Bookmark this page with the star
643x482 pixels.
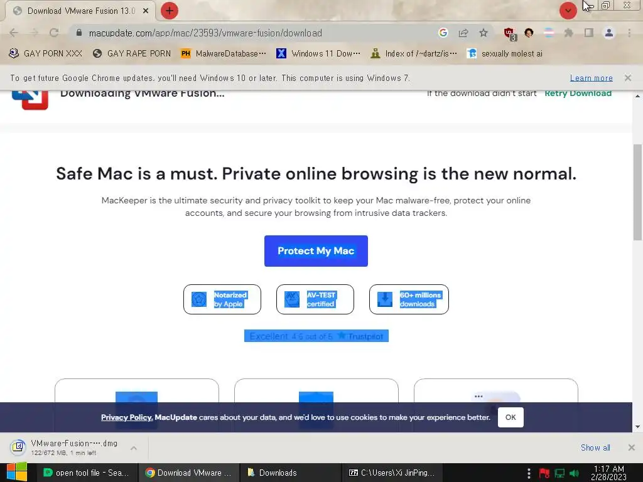click(x=484, y=33)
